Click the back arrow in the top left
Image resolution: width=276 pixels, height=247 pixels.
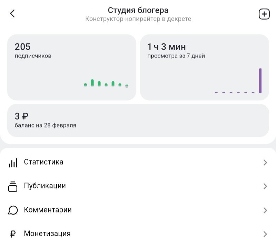[12, 13]
